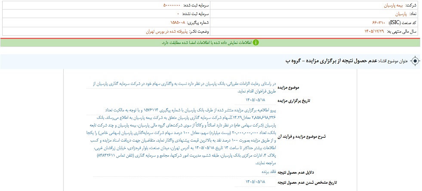Click the reason value 'فاقد برنده'

tap(269, 171)
